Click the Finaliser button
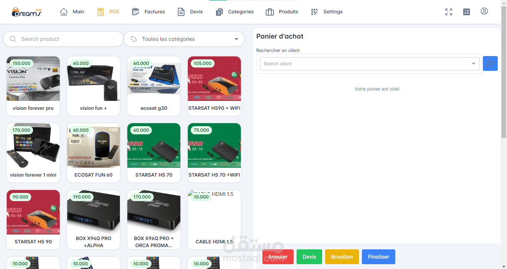507x269 pixels. 379,257
